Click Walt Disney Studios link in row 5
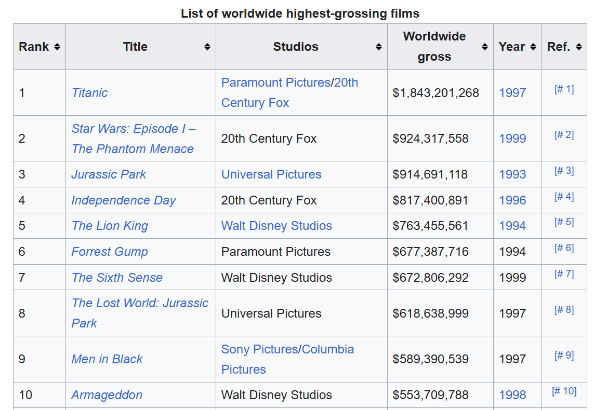Screen dimensions: 594x410 [x=276, y=226]
